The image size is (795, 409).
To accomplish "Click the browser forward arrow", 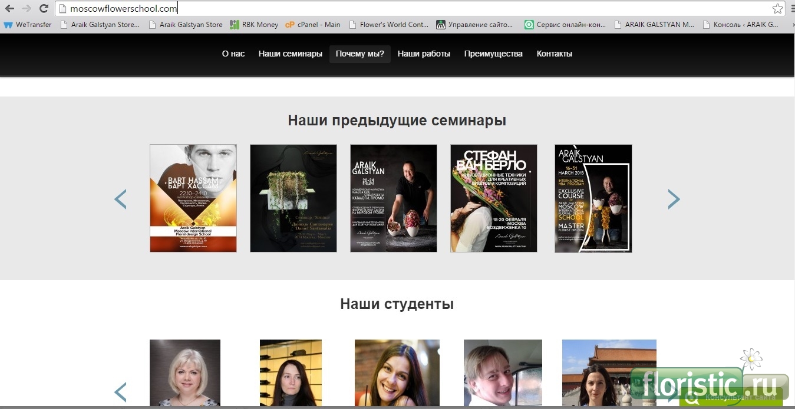I will click(27, 8).
